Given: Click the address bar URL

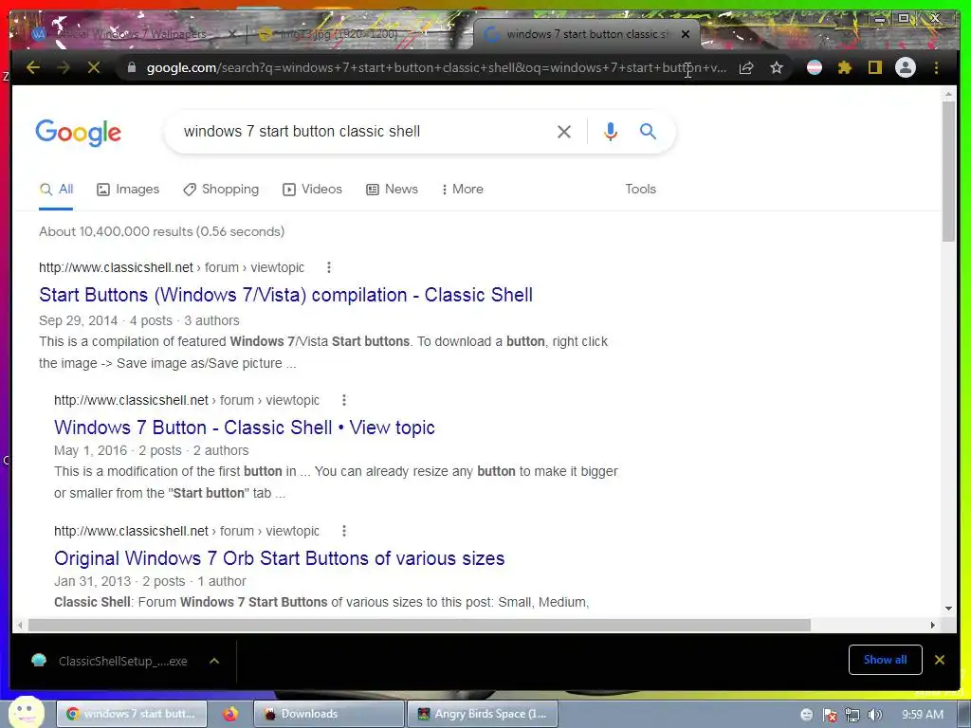Looking at the screenshot, I should [x=436, y=67].
